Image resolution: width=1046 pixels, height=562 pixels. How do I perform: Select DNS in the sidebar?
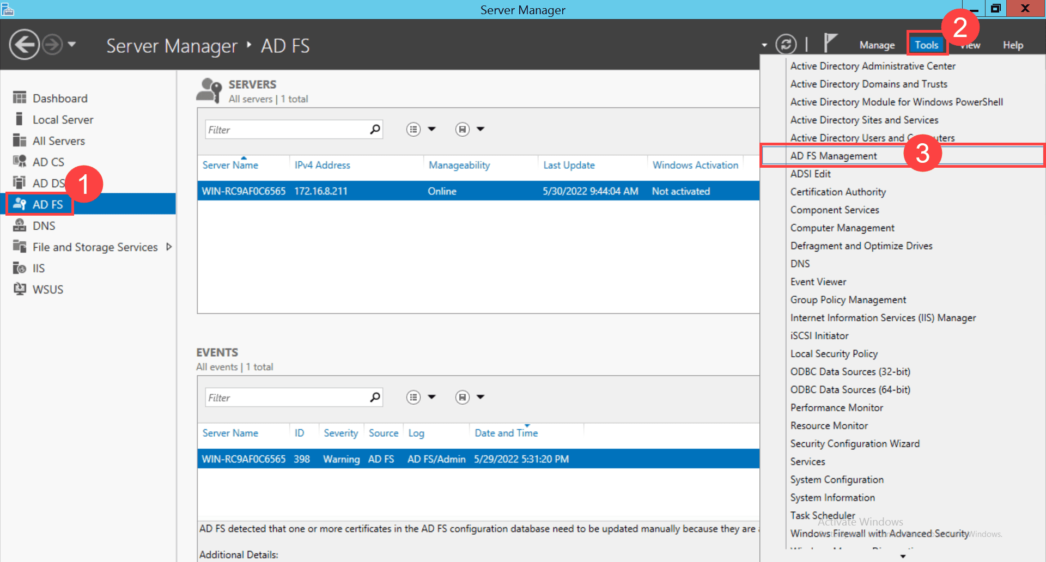pos(46,225)
